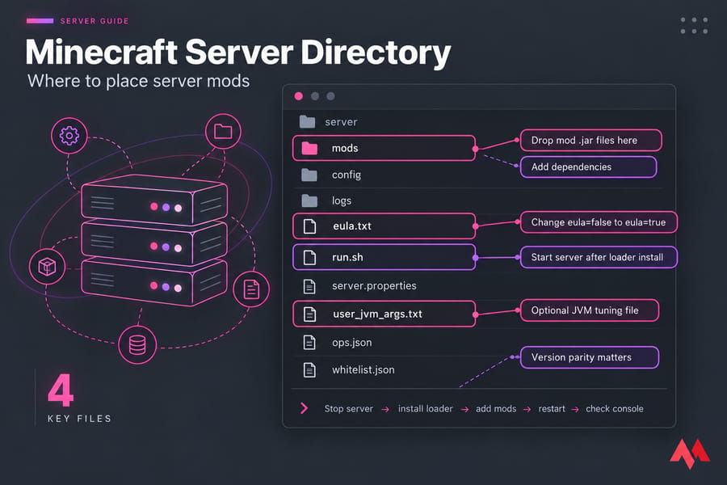Viewport: 727px width, 485px height.
Task: Select the server.properties file name
Action: [x=374, y=286]
